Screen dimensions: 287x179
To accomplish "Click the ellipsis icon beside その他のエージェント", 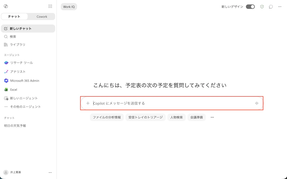I will pyautogui.click(x=6, y=106).
